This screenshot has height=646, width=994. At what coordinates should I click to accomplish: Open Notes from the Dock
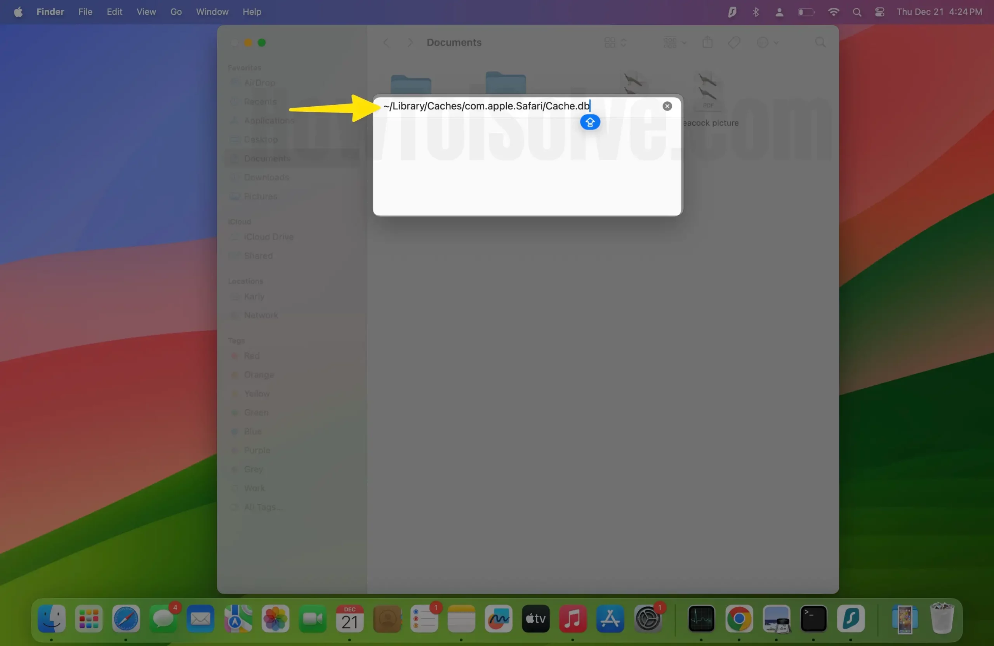pyautogui.click(x=461, y=618)
